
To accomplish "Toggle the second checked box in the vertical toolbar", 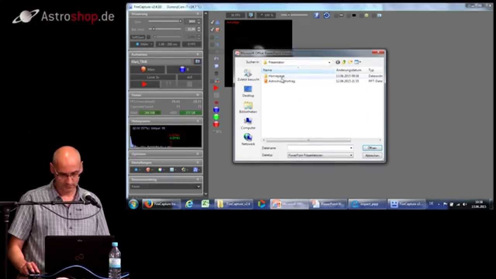I will tap(212, 29).
